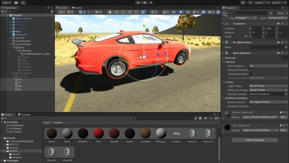This screenshot has height=163, width=289.
Task: Open the Wheel material Shader dropdown
Action: tap(260, 117)
